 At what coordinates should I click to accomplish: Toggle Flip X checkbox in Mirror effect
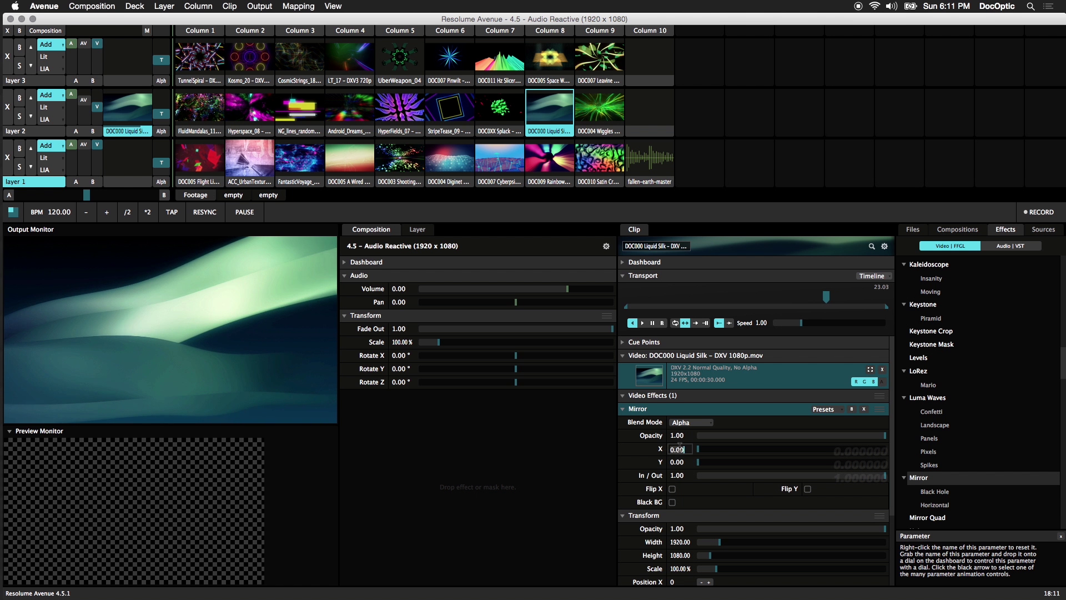point(672,489)
